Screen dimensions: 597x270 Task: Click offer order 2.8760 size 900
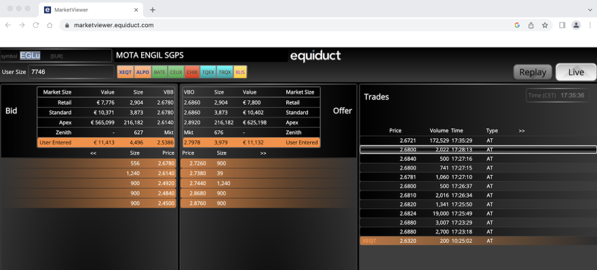(269, 204)
